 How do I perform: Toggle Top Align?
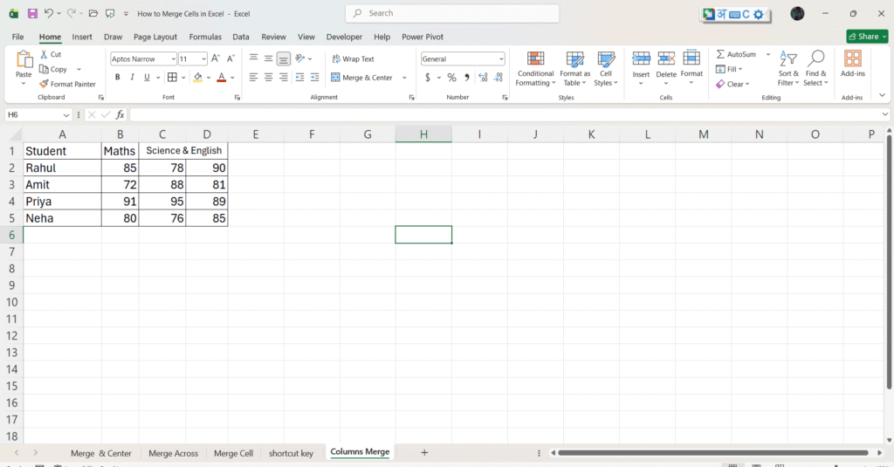click(254, 58)
